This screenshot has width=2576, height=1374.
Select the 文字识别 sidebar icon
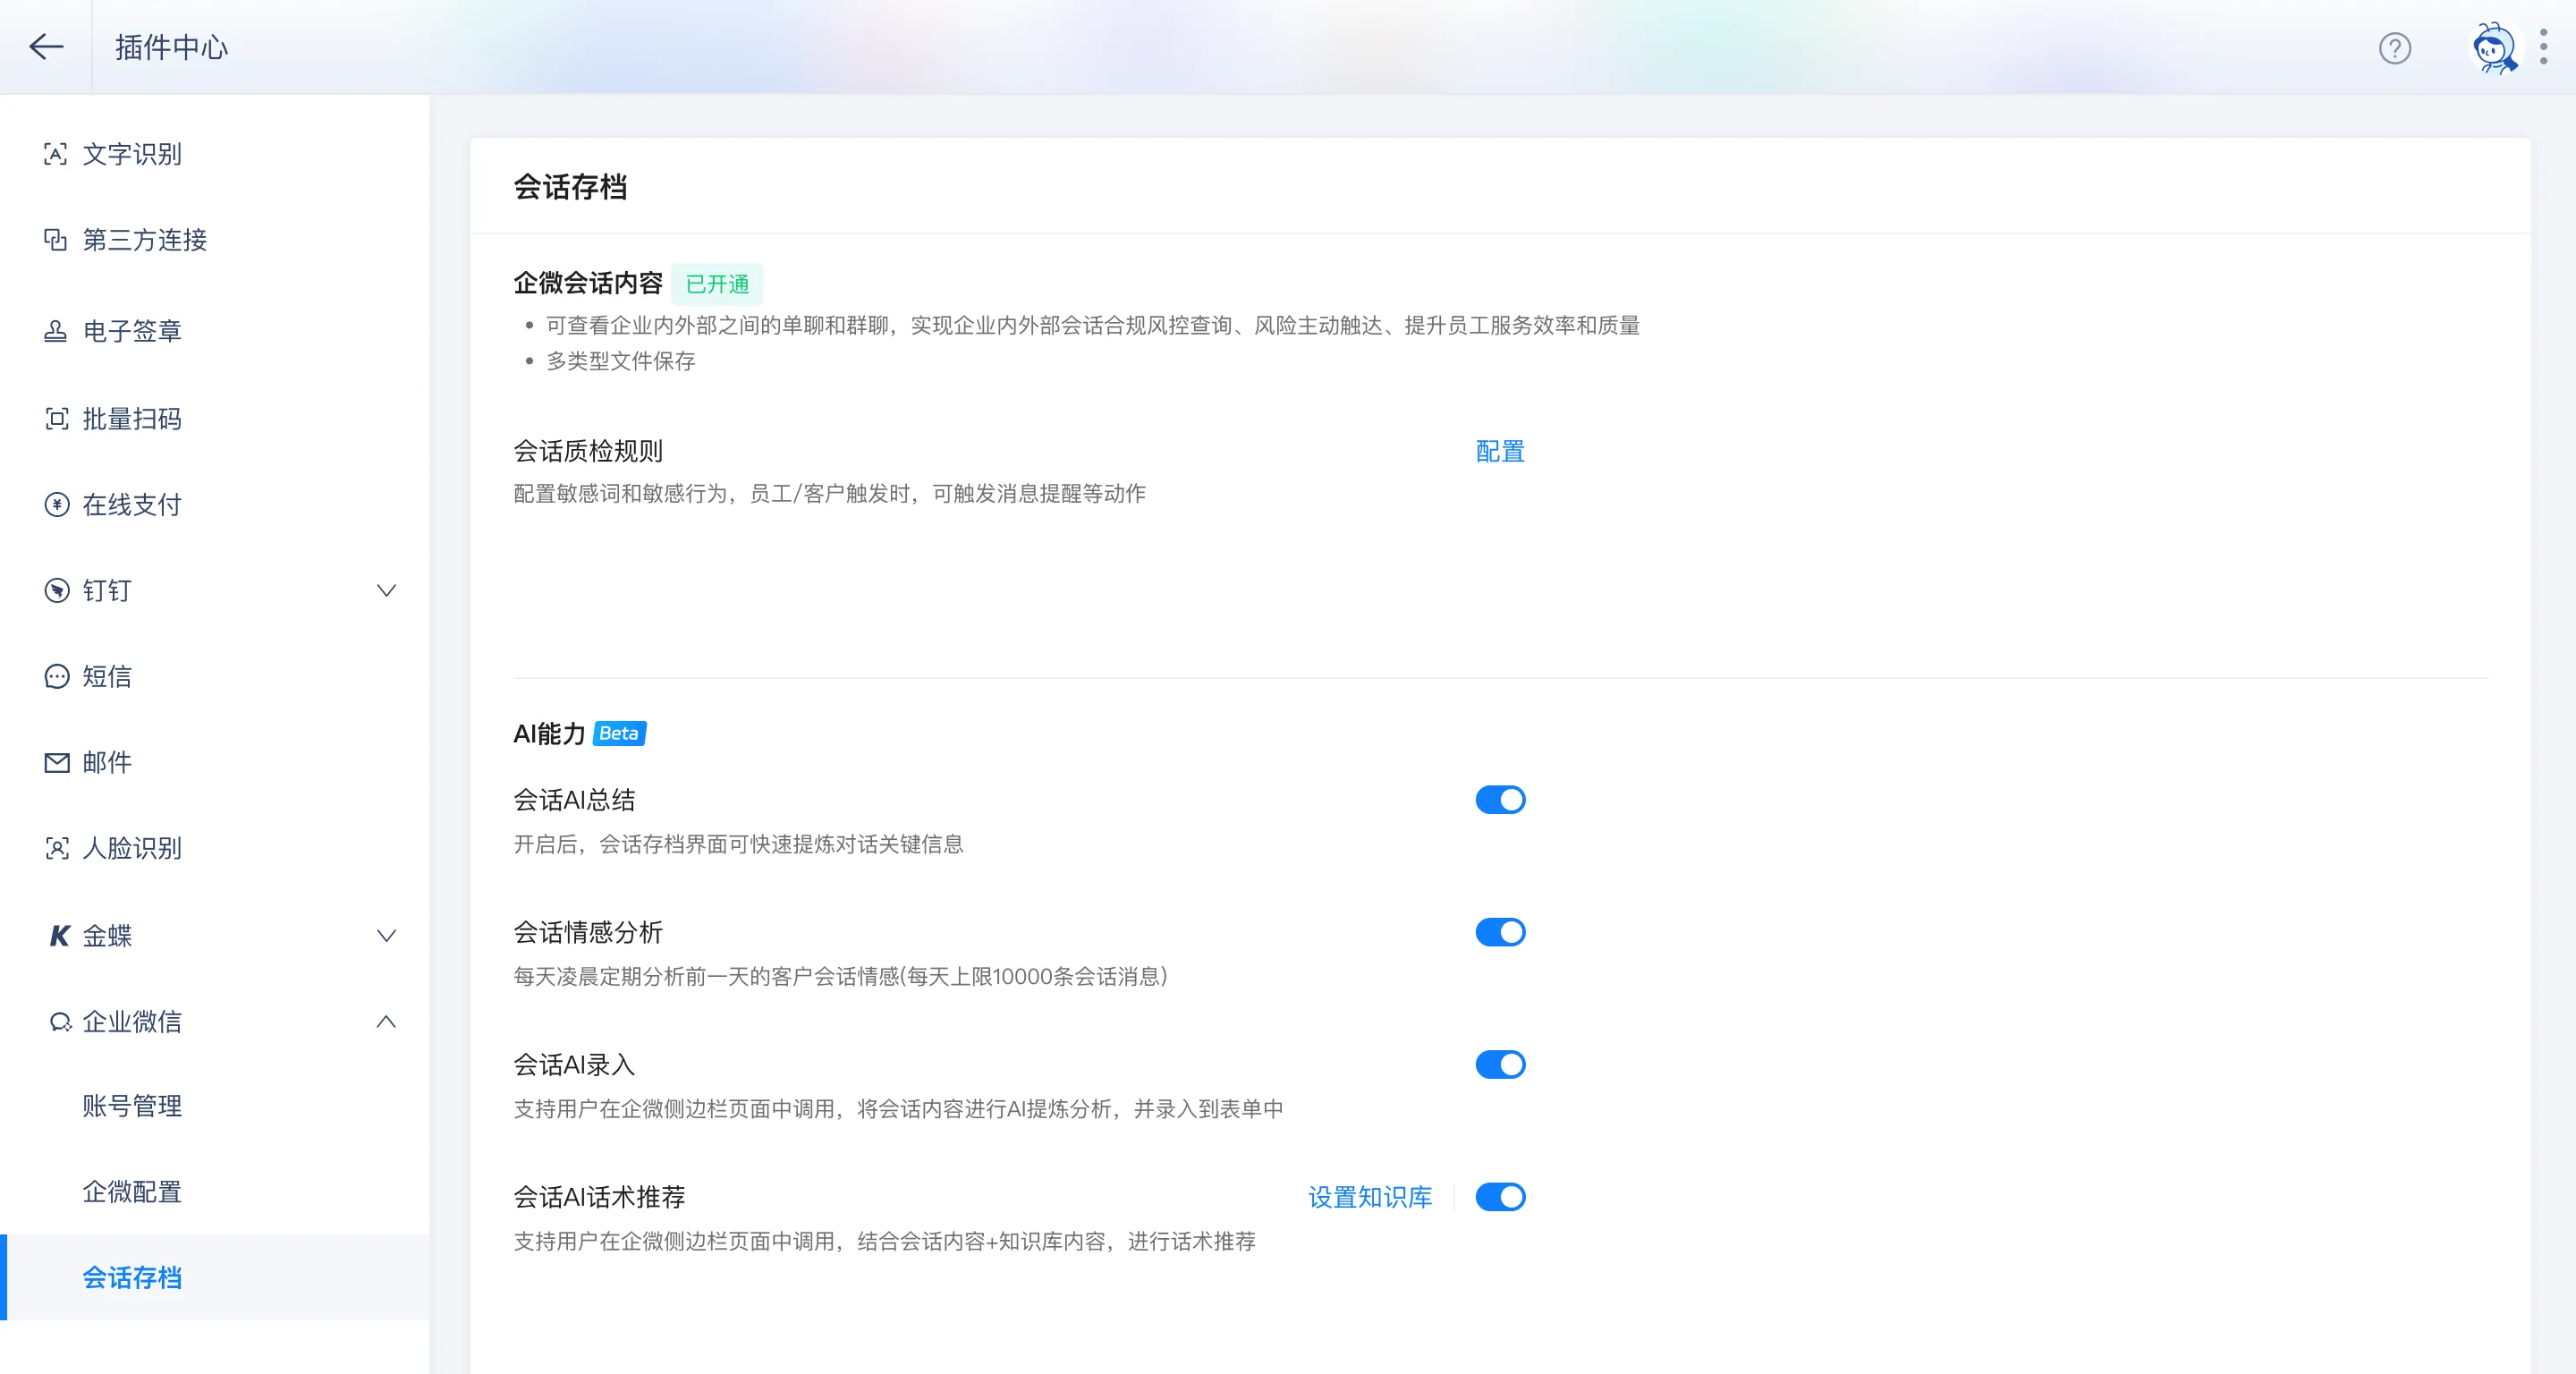click(57, 154)
